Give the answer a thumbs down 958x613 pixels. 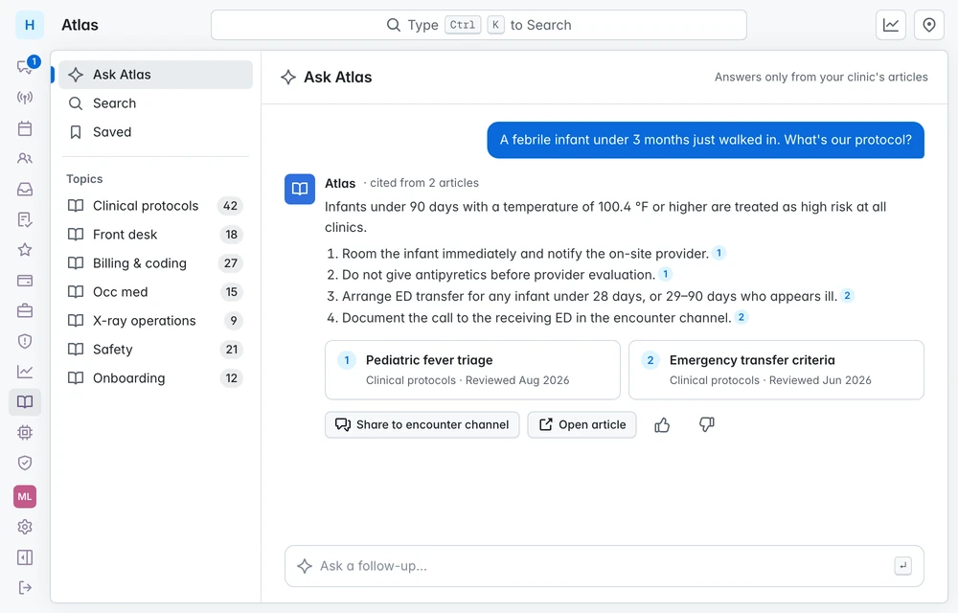click(x=707, y=425)
